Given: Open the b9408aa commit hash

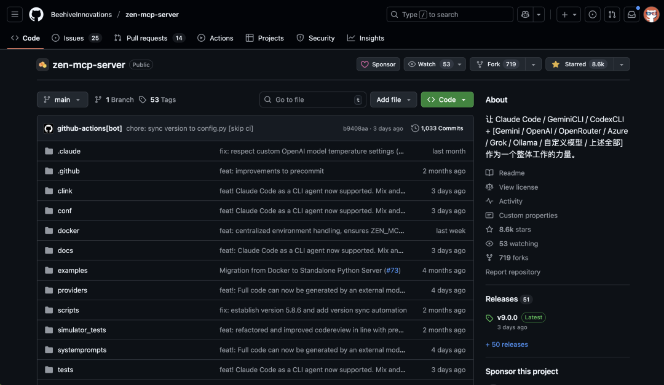Looking at the screenshot, I should (x=355, y=128).
